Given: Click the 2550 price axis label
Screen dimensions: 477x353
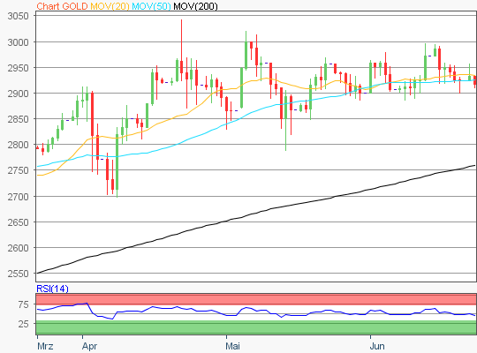Looking at the screenshot, I should (18, 274).
